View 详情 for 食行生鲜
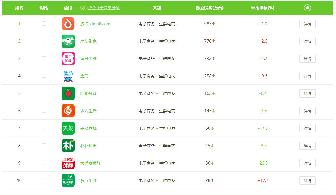Image resolution: width=336 pixels, height=195 pixels. click(x=307, y=180)
